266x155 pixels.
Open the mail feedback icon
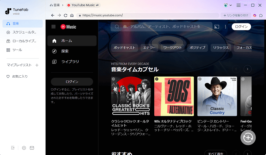(32, 148)
